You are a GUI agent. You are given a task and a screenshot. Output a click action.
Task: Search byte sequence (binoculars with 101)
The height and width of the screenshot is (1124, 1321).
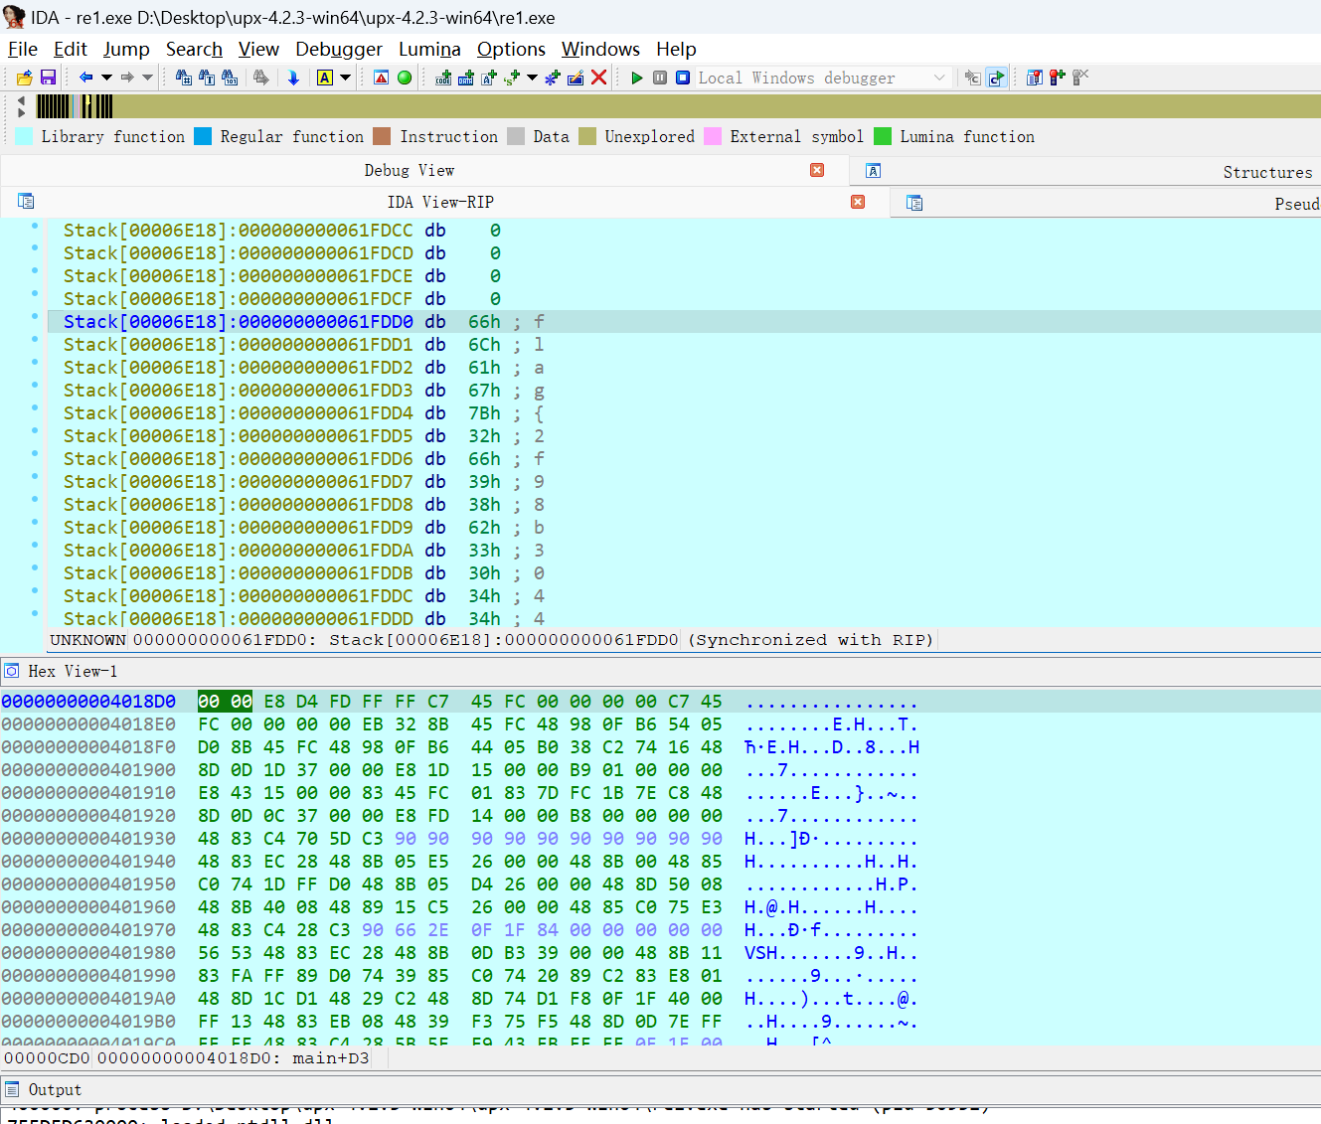point(230,78)
